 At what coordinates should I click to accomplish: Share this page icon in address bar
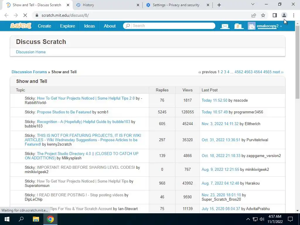tap(254, 15)
